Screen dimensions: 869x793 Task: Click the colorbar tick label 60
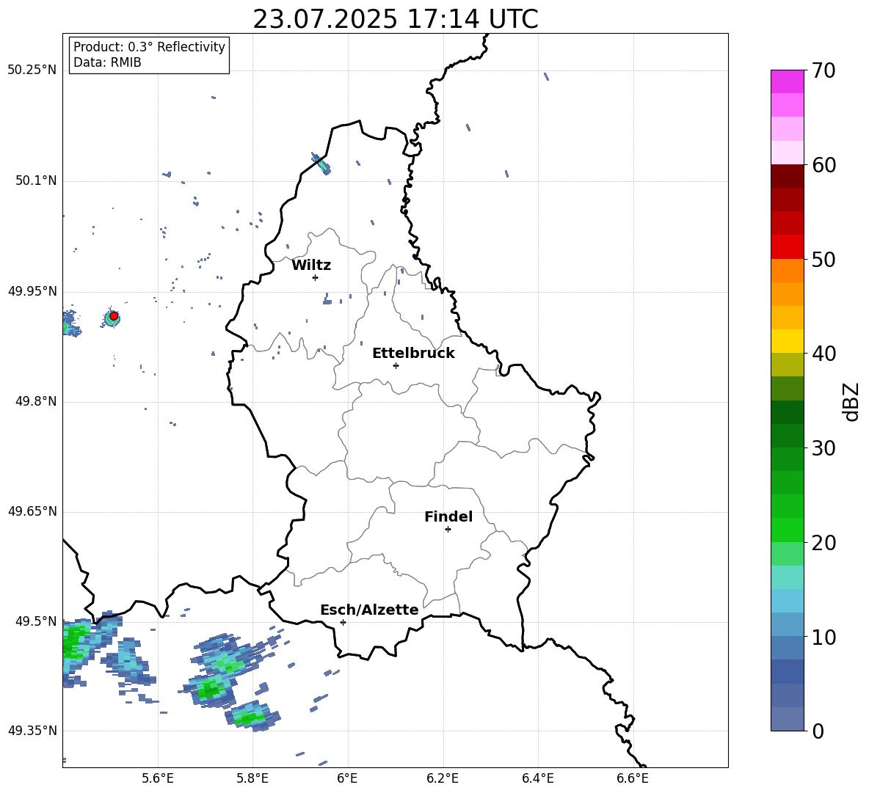coord(823,165)
